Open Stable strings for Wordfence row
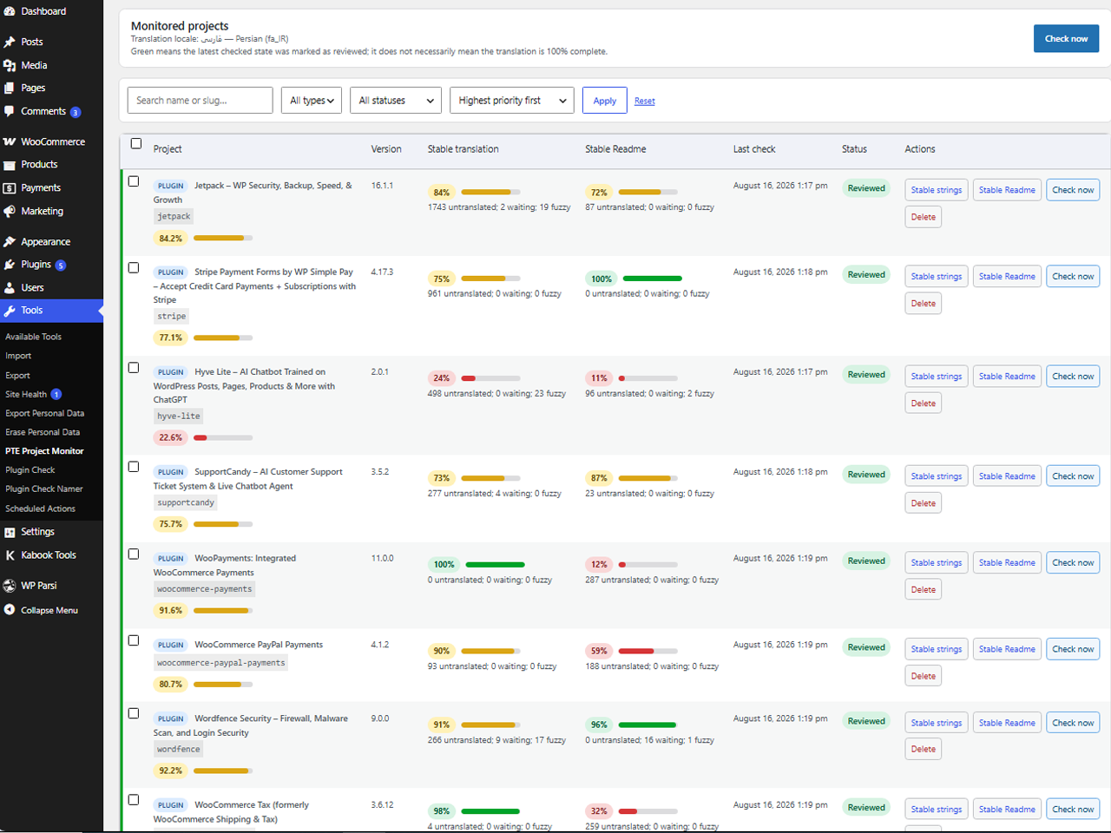 [937, 723]
